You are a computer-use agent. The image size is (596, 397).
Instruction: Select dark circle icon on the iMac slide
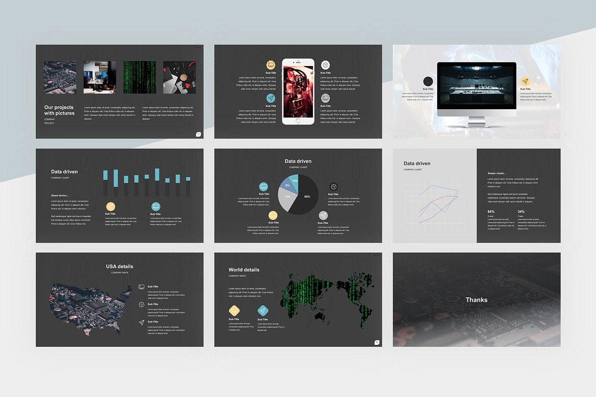tap(428, 81)
